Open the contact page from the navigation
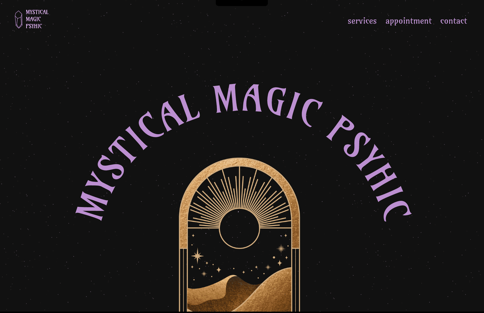This screenshot has height=313, width=484. [x=453, y=21]
